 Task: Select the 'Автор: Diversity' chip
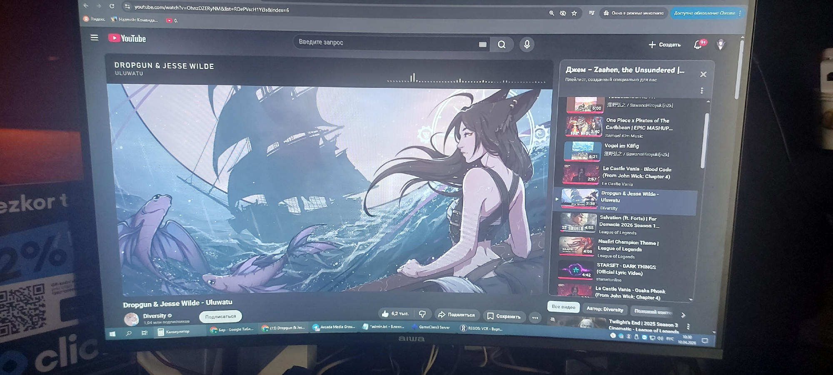point(604,309)
